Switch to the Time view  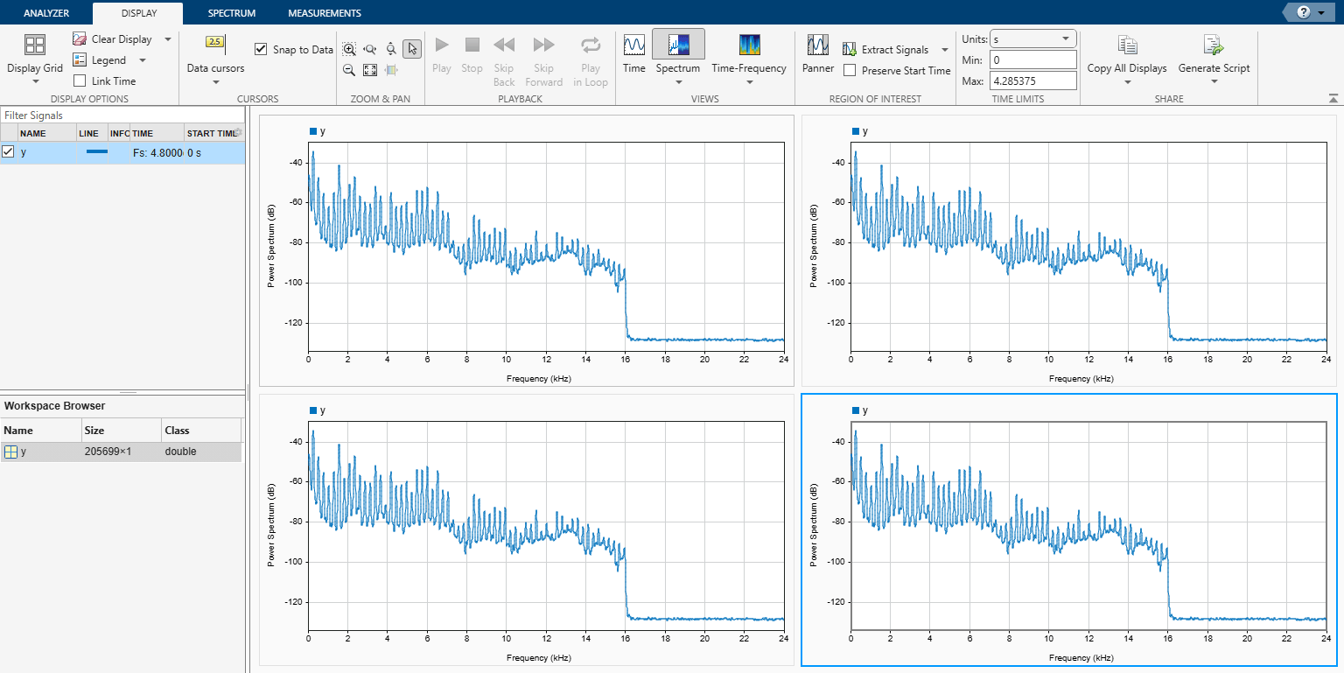[634, 45]
